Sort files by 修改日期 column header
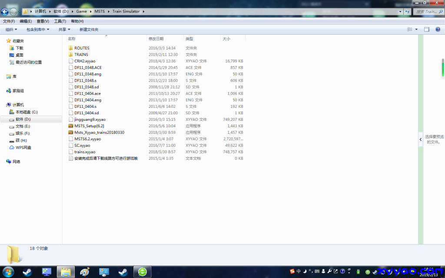445x278 pixels. pos(156,39)
